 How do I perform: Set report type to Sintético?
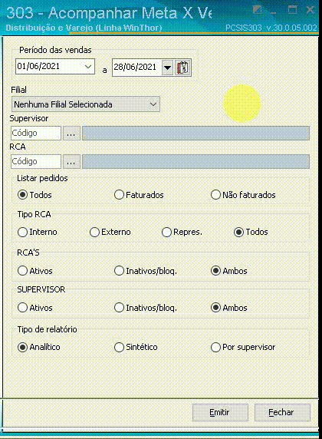click(x=136, y=347)
